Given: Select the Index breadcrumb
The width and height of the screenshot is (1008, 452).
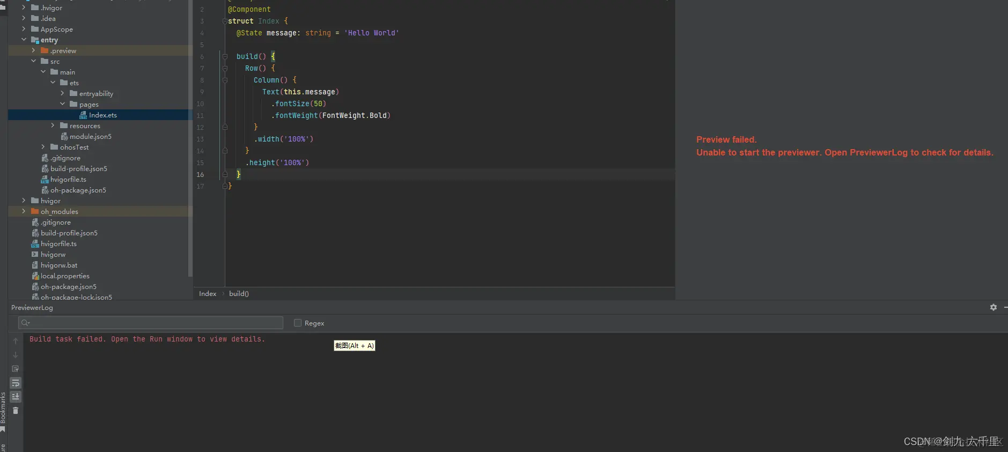Looking at the screenshot, I should (x=208, y=294).
